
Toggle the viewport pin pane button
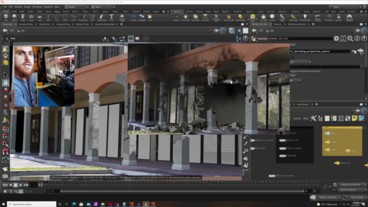point(216,30)
